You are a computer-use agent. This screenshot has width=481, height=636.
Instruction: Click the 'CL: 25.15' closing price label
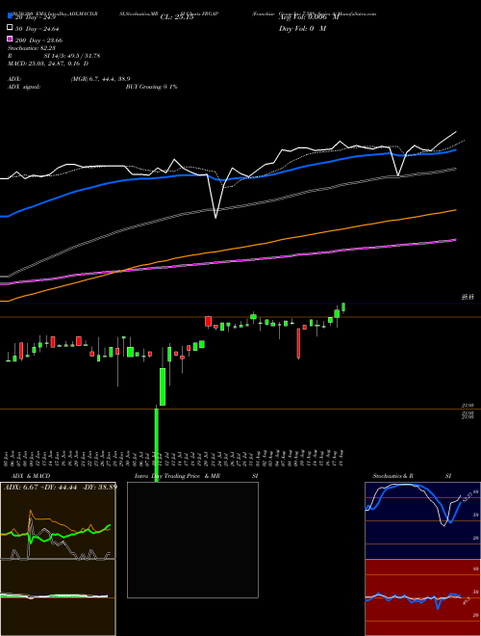coord(177,17)
